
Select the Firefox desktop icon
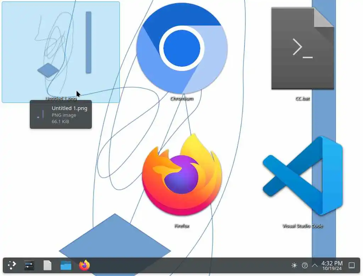[182, 175]
